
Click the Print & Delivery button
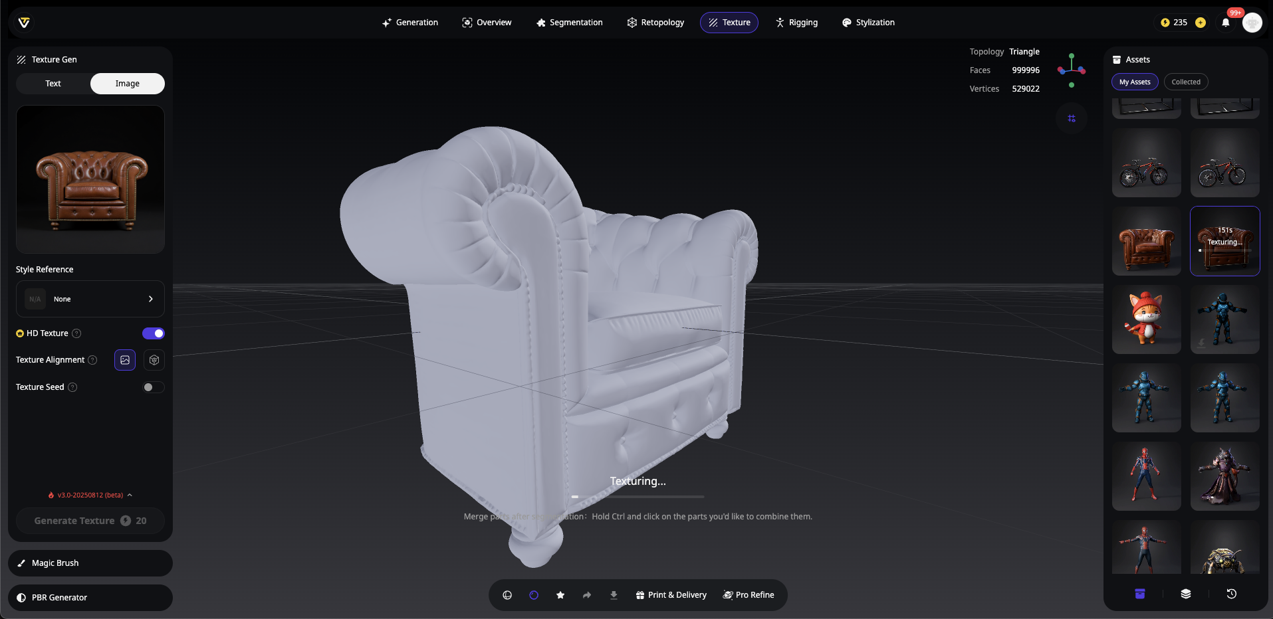tap(671, 595)
